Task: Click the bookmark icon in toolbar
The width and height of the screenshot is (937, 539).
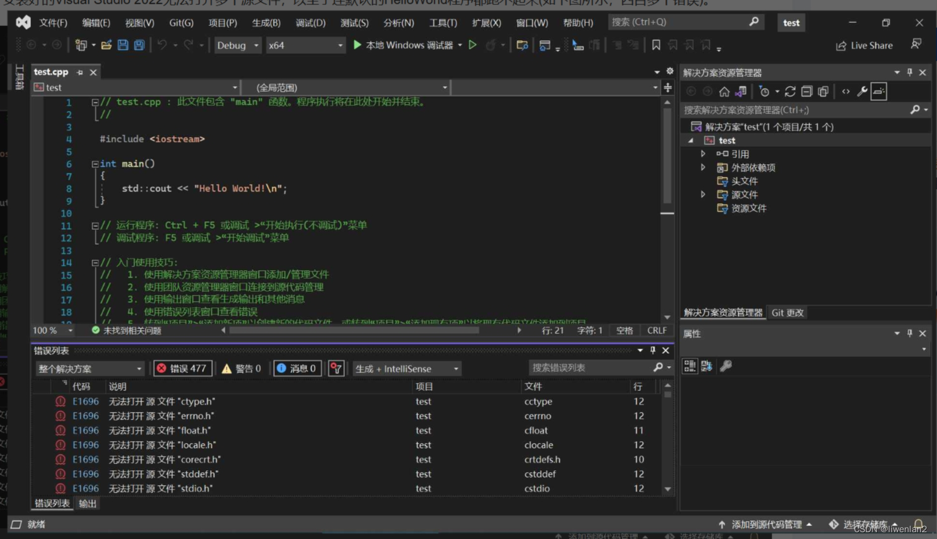Action: coord(656,45)
